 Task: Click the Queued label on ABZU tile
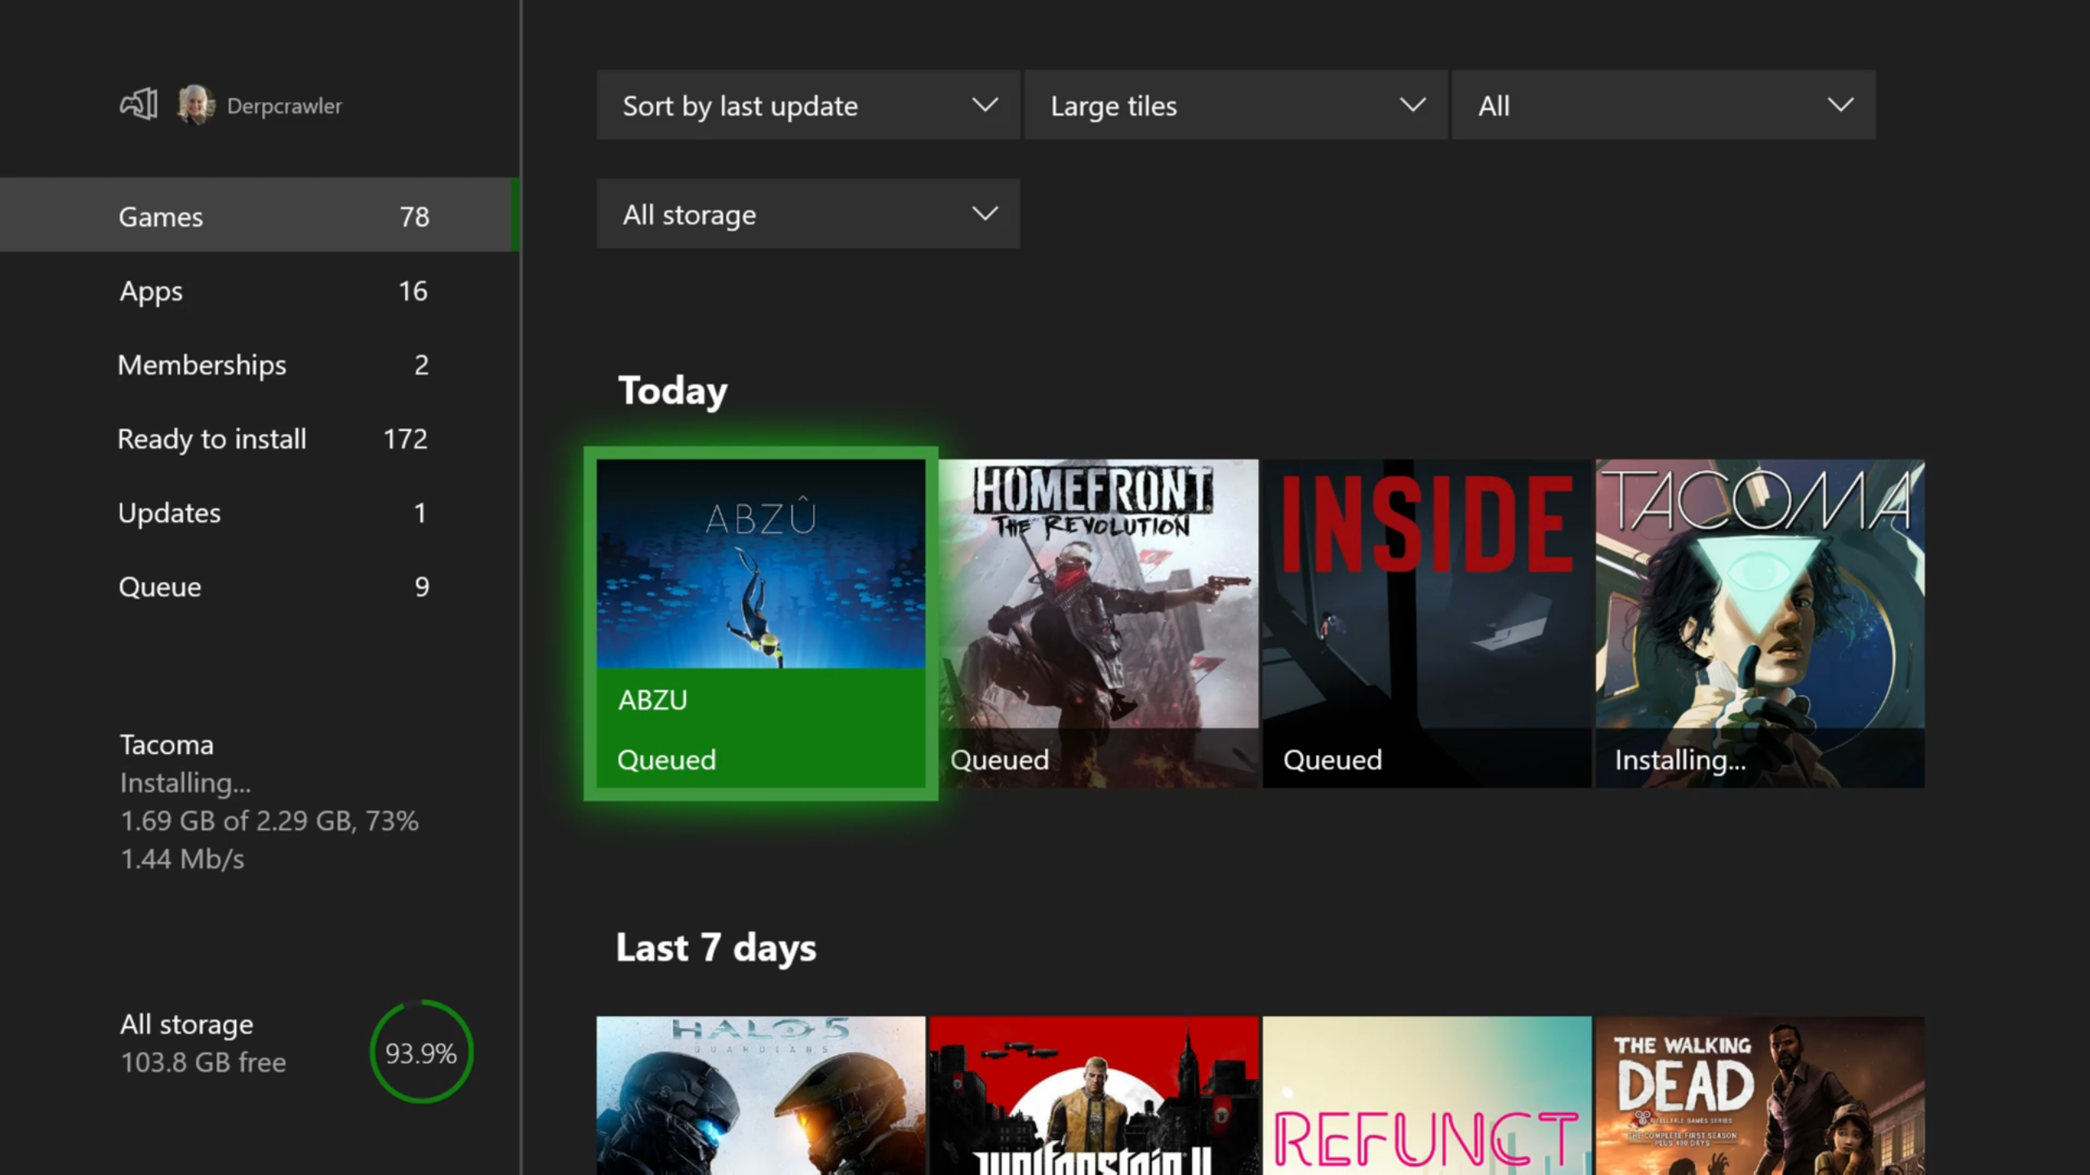[666, 760]
